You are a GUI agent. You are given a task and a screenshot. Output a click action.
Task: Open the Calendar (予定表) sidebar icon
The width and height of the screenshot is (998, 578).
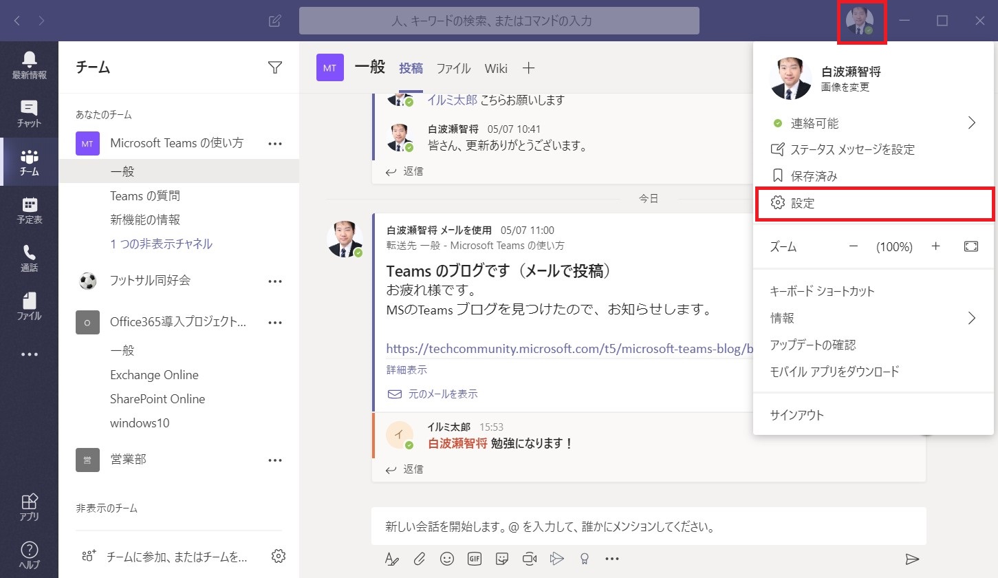point(29,210)
